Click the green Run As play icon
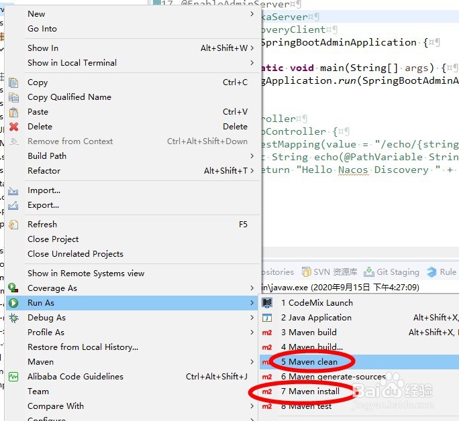 13,303
